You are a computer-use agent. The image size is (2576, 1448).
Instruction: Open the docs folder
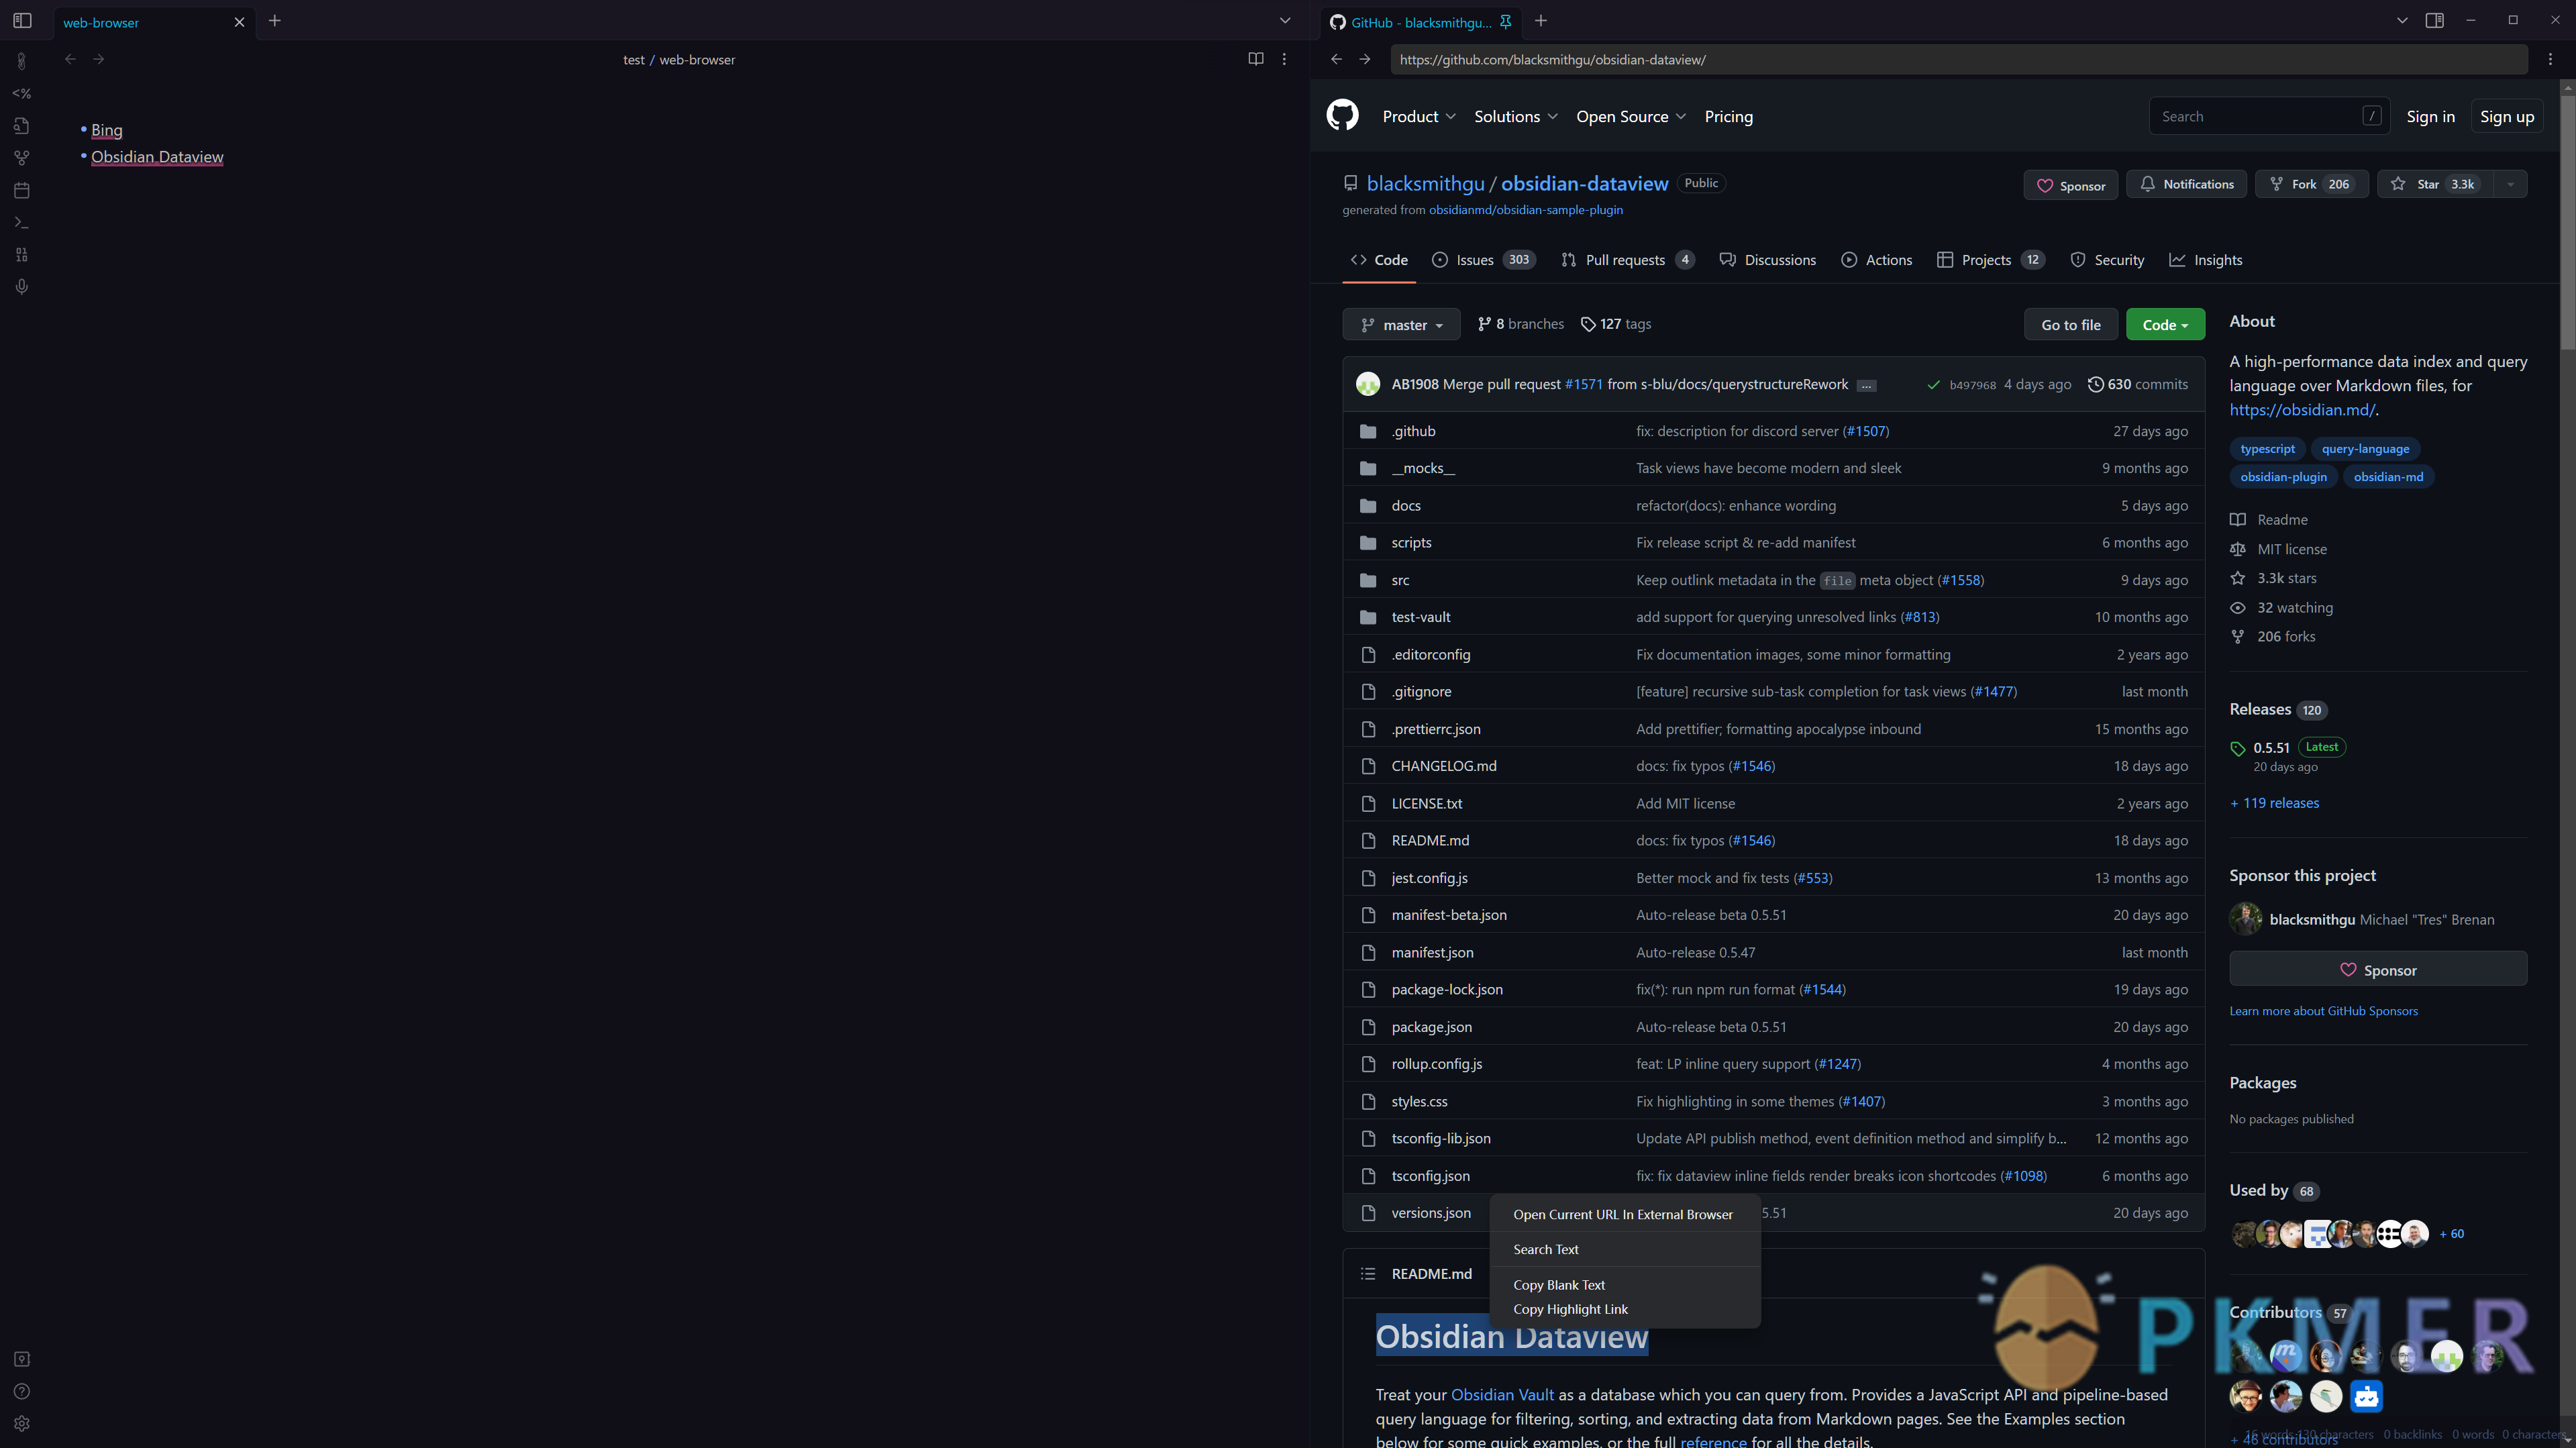1405,505
